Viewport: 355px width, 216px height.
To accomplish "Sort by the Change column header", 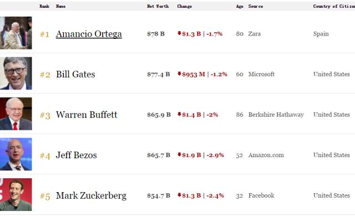I will (185, 6).
